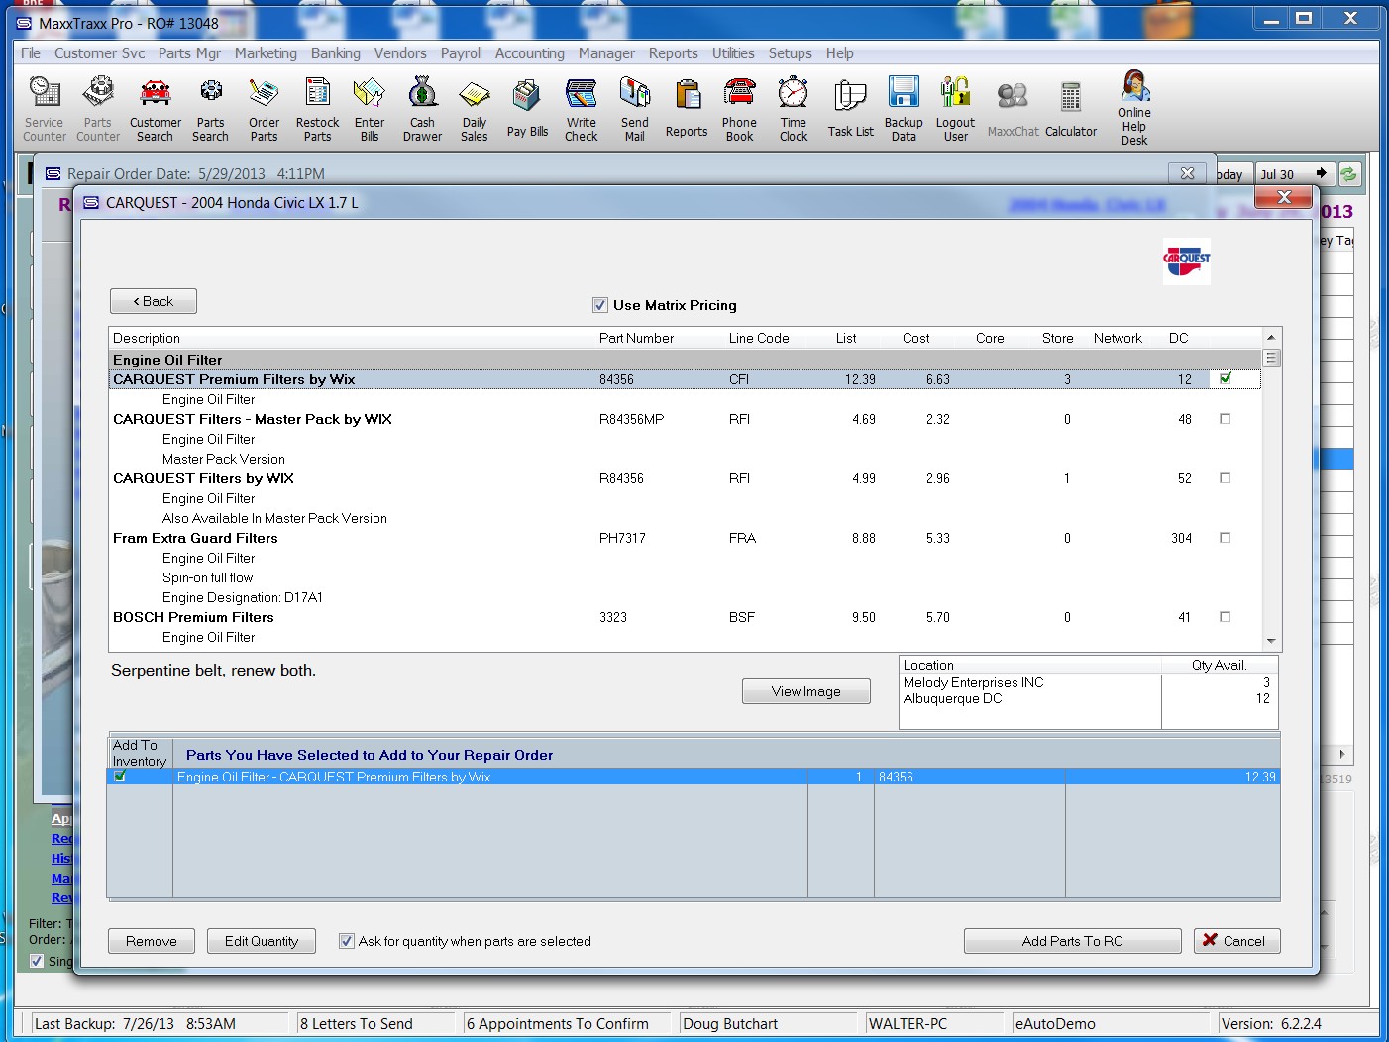The image size is (1389, 1042).
Task: Open the Time Clock
Action: point(794,109)
